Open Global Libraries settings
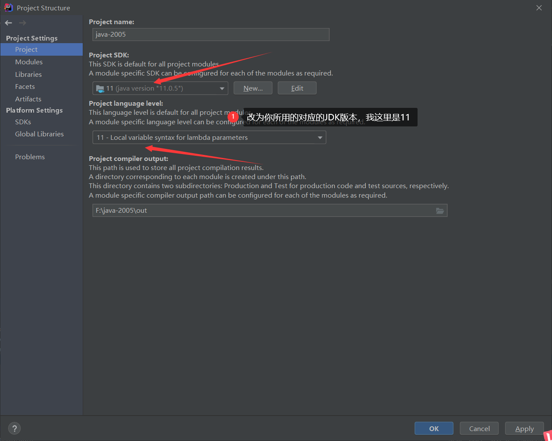This screenshot has width=552, height=441. point(39,134)
